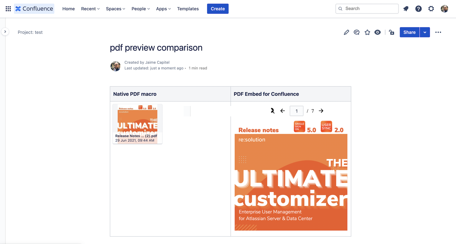Click the 1 min read label
456x244 pixels.
click(198, 68)
